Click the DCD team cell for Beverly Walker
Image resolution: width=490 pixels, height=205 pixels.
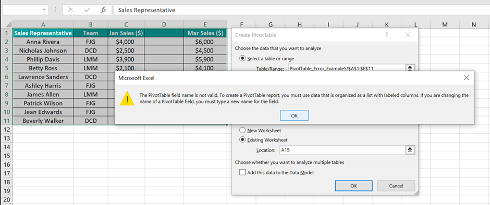click(x=91, y=120)
